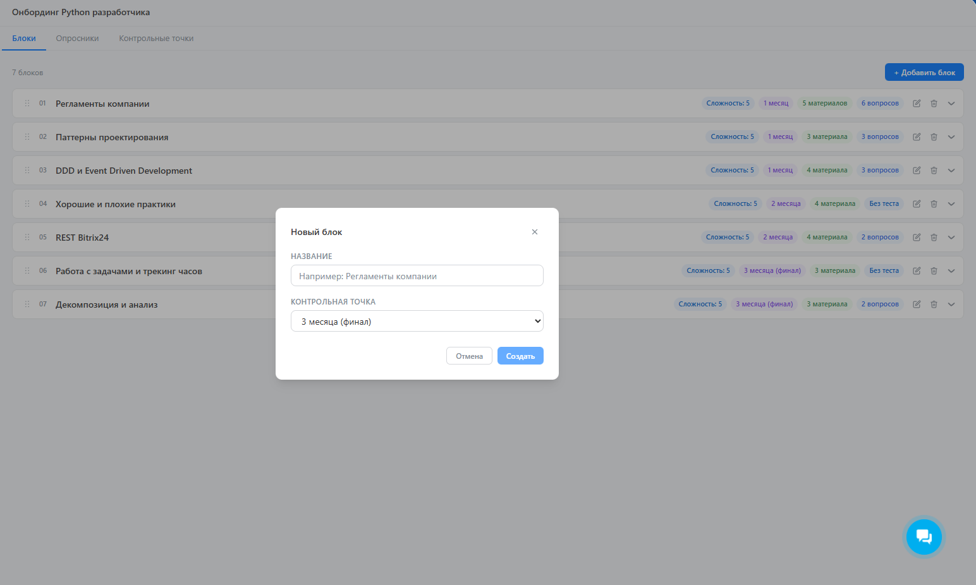Delete the REST Bitrix24 block via trash icon
Image resolution: width=976 pixels, height=585 pixels.
(934, 238)
